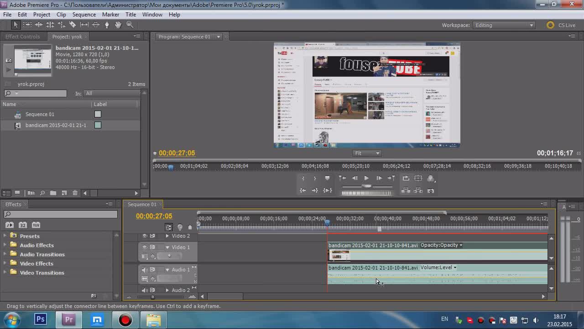Select the Zoom magnifier tool

[x=130, y=25]
